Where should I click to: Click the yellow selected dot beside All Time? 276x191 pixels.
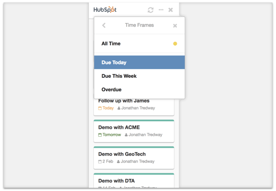coord(175,44)
